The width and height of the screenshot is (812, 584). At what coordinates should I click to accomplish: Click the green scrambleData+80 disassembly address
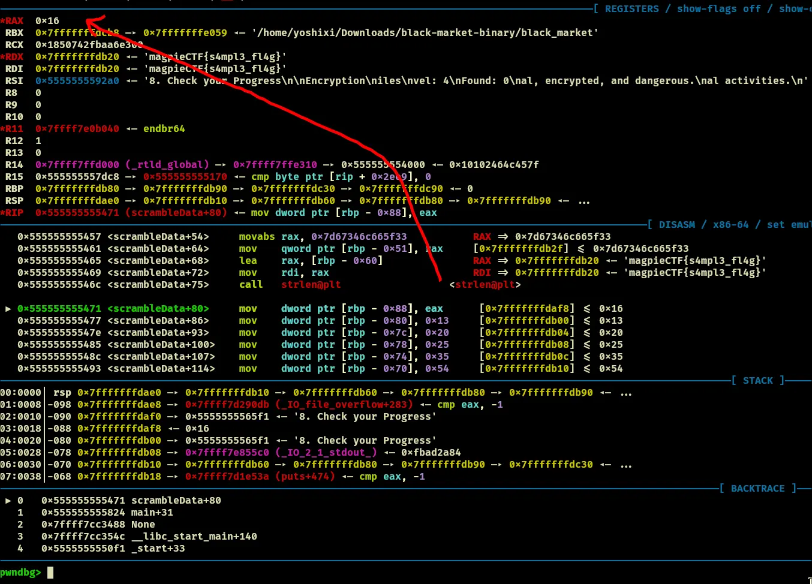pos(59,309)
